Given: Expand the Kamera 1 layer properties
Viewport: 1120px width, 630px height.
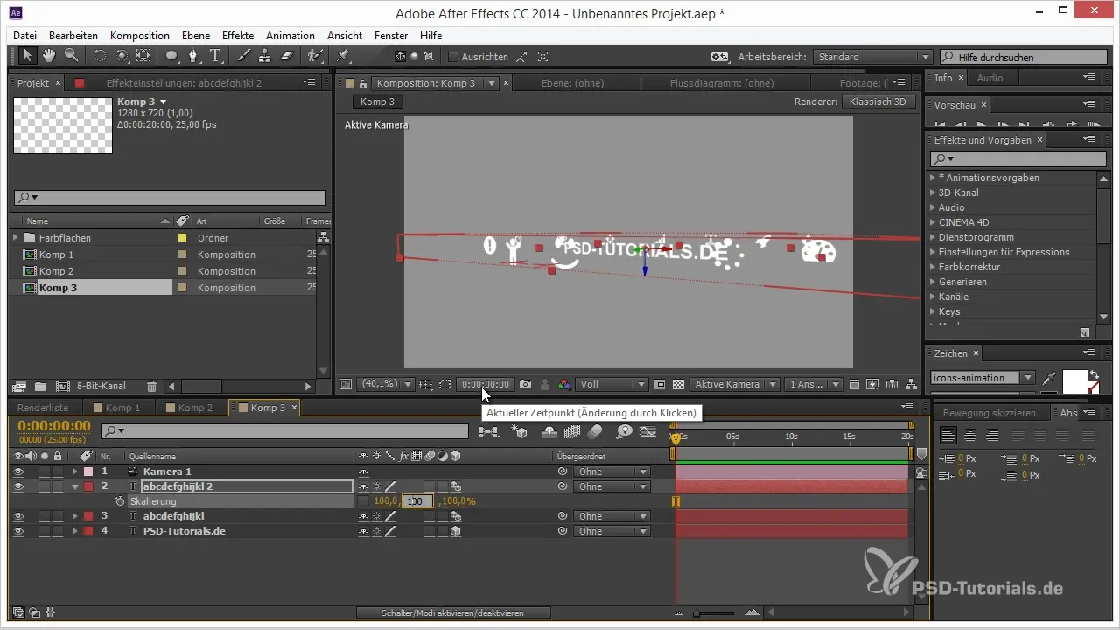Looking at the screenshot, I should pos(75,472).
